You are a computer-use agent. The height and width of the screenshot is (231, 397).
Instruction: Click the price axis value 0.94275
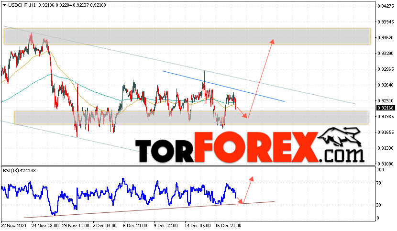coord(386,6)
